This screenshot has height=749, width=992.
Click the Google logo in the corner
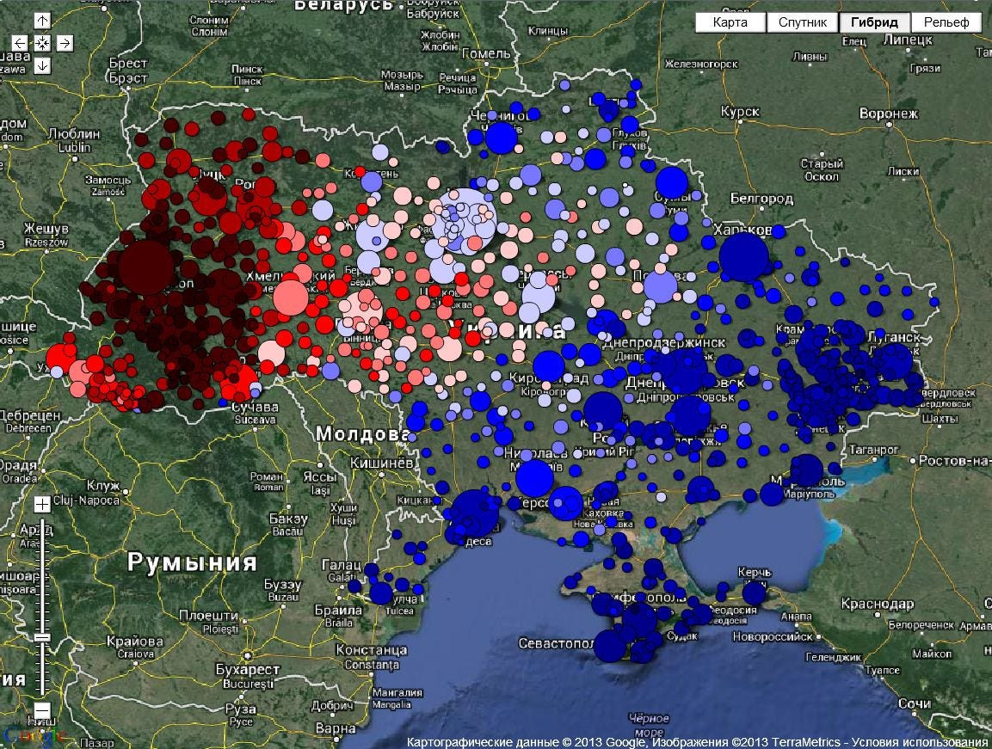(x=33, y=736)
